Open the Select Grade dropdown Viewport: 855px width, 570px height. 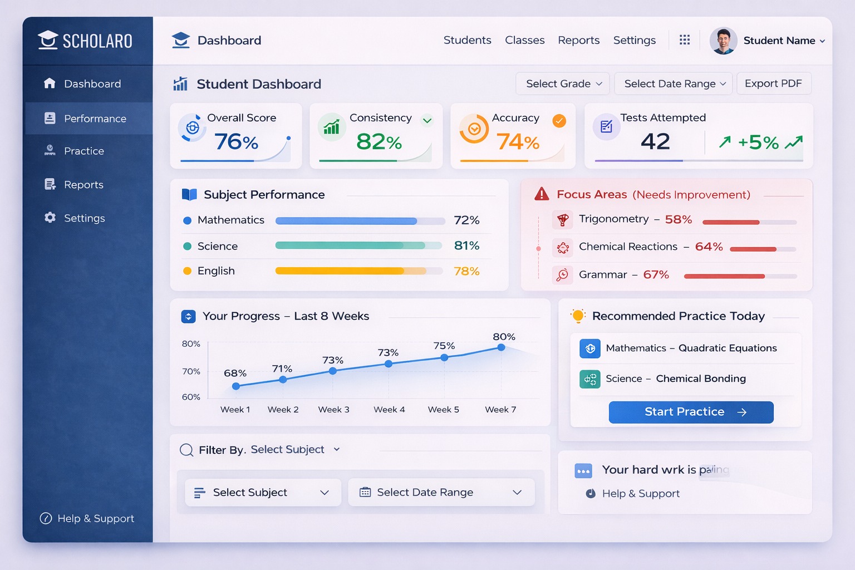tap(562, 83)
